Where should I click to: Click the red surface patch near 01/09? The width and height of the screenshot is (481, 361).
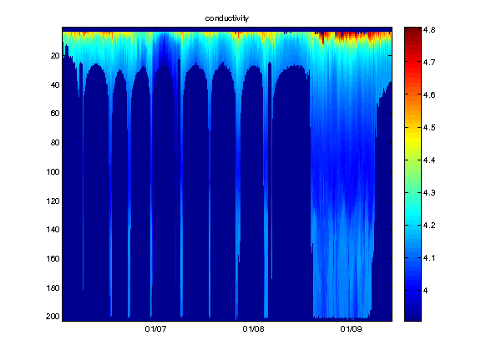click(x=352, y=36)
